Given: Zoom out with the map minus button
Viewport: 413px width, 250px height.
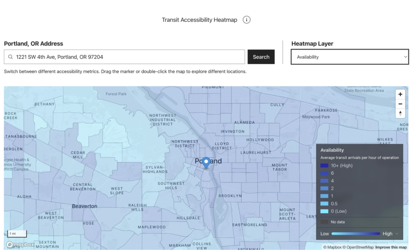Looking at the screenshot, I should [x=400, y=104].
